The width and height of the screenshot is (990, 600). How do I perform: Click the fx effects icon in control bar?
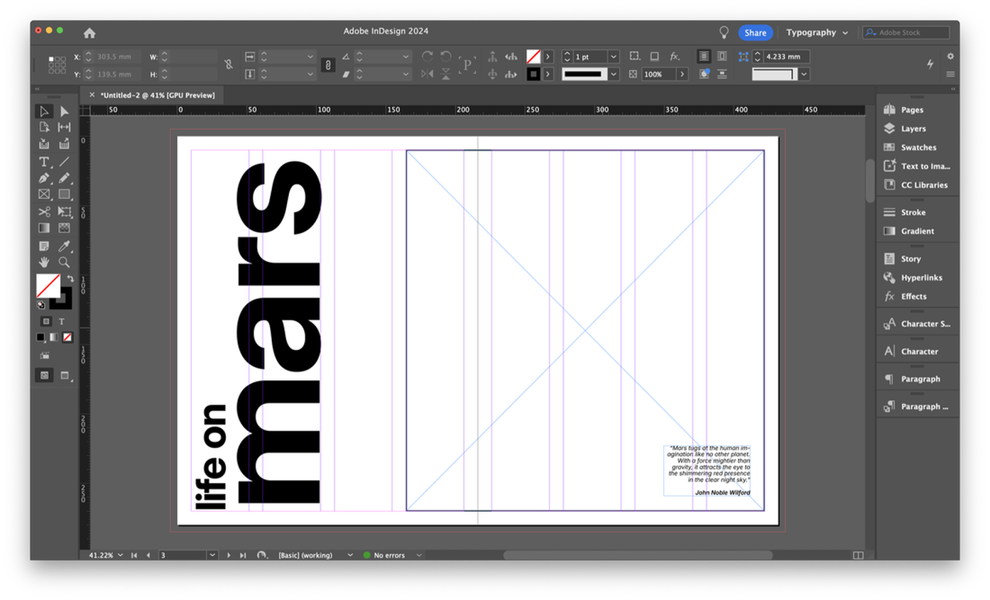coord(675,56)
